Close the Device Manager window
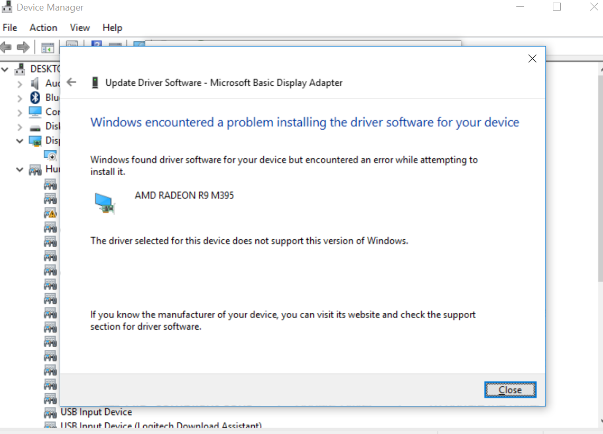Screen dimensions: 603x434 click(593, 7)
